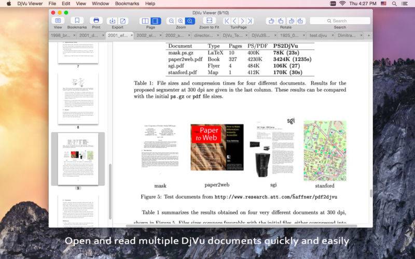
Task: Open the DjVu Viewer application menu
Action: 30,4
